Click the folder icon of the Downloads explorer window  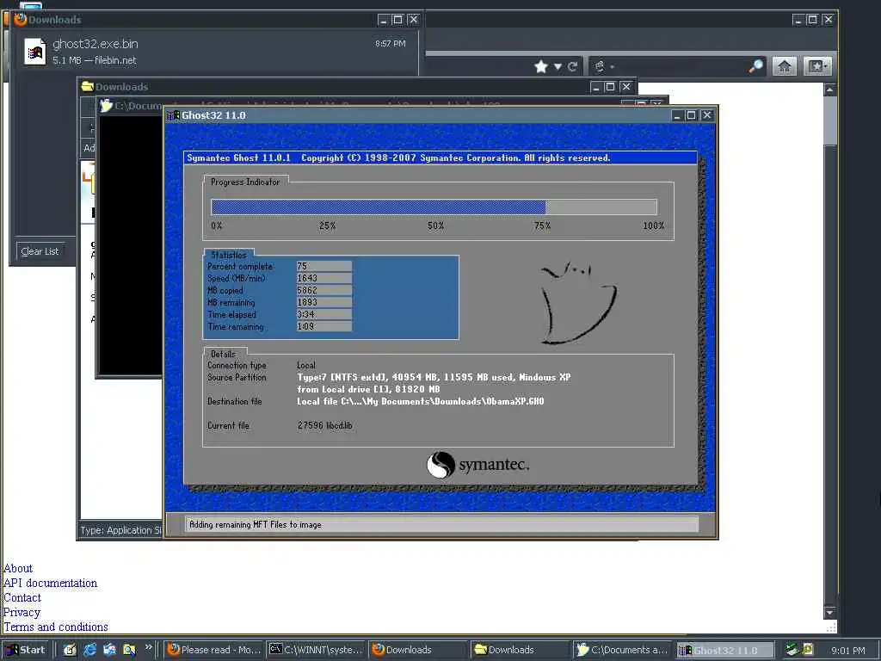(87, 87)
